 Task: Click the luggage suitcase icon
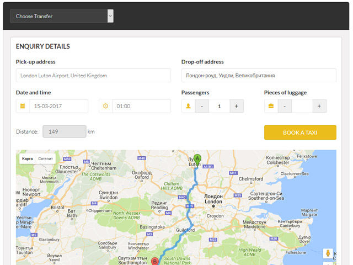click(271, 106)
